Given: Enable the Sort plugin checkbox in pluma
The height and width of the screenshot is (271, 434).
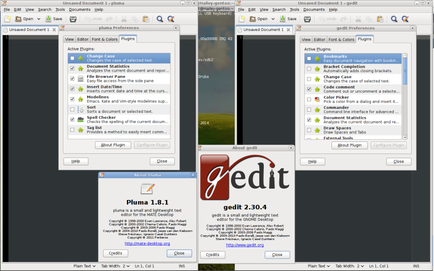Looking at the screenshot, I should 72,109.
